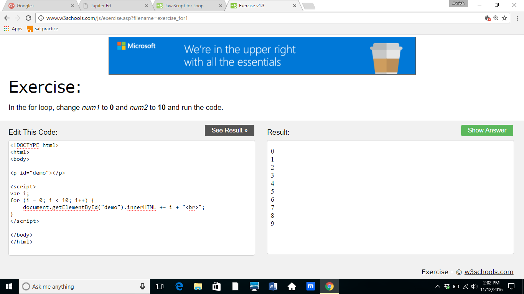Launch Microsoft Edge from the taskbar
Viewport: 524px width, 294px height.
(x=179, y=286)
